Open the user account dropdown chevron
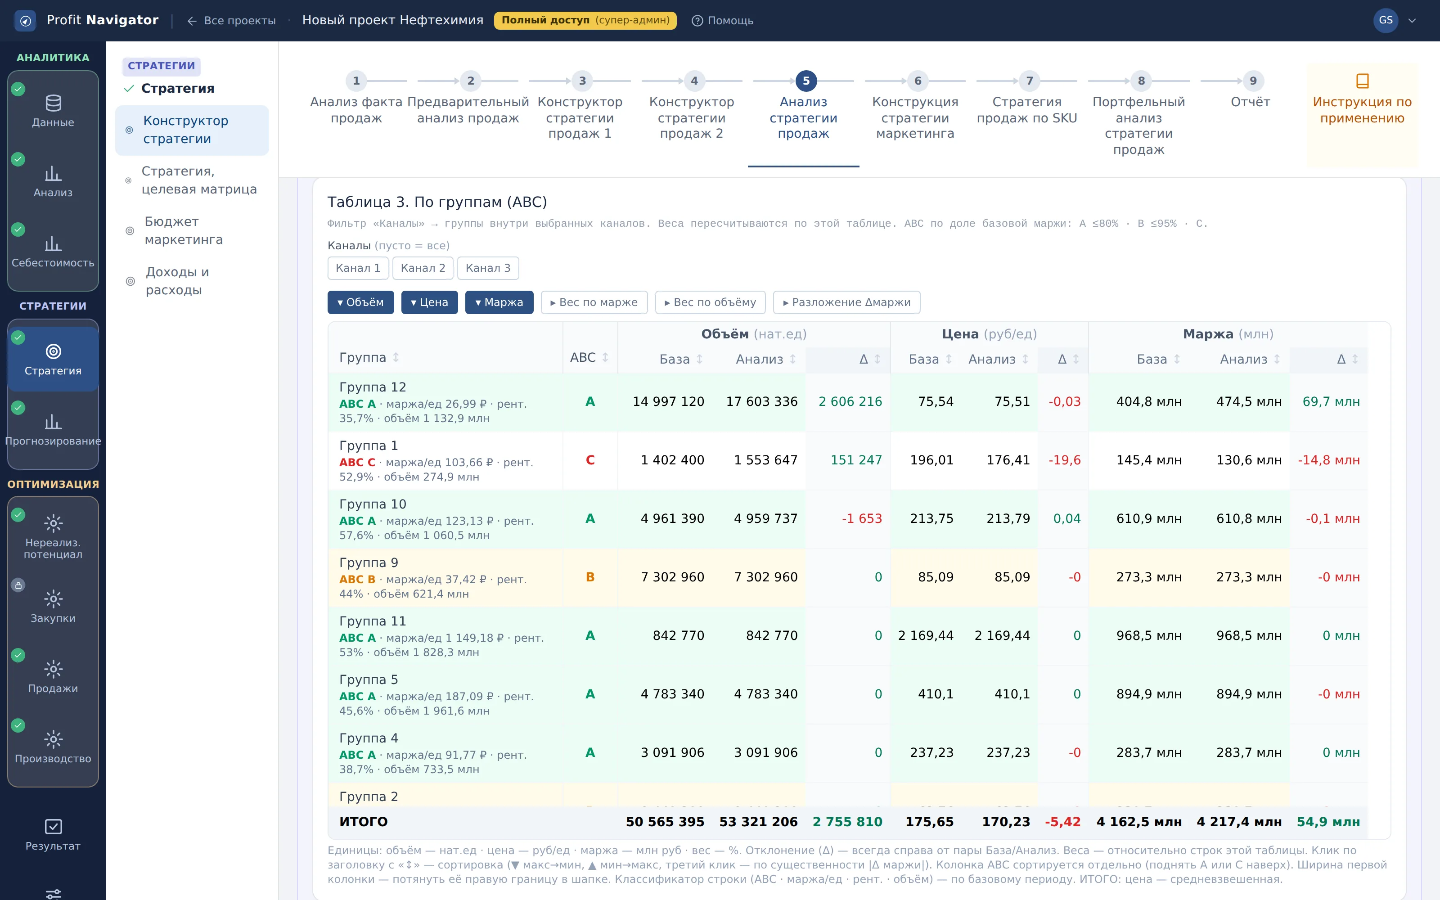This screenshot has width=1440, height=900. pos(1412,21)
